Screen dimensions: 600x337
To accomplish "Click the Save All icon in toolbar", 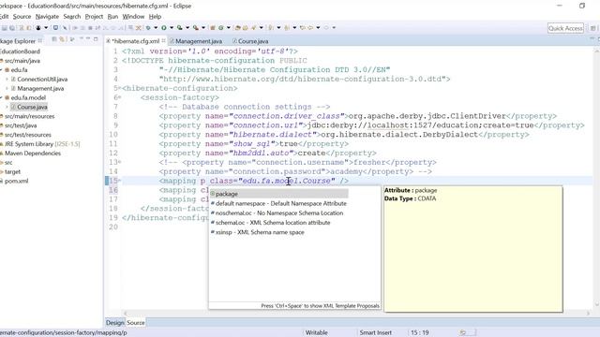I will pyautogui.click(x=12, y=28).
